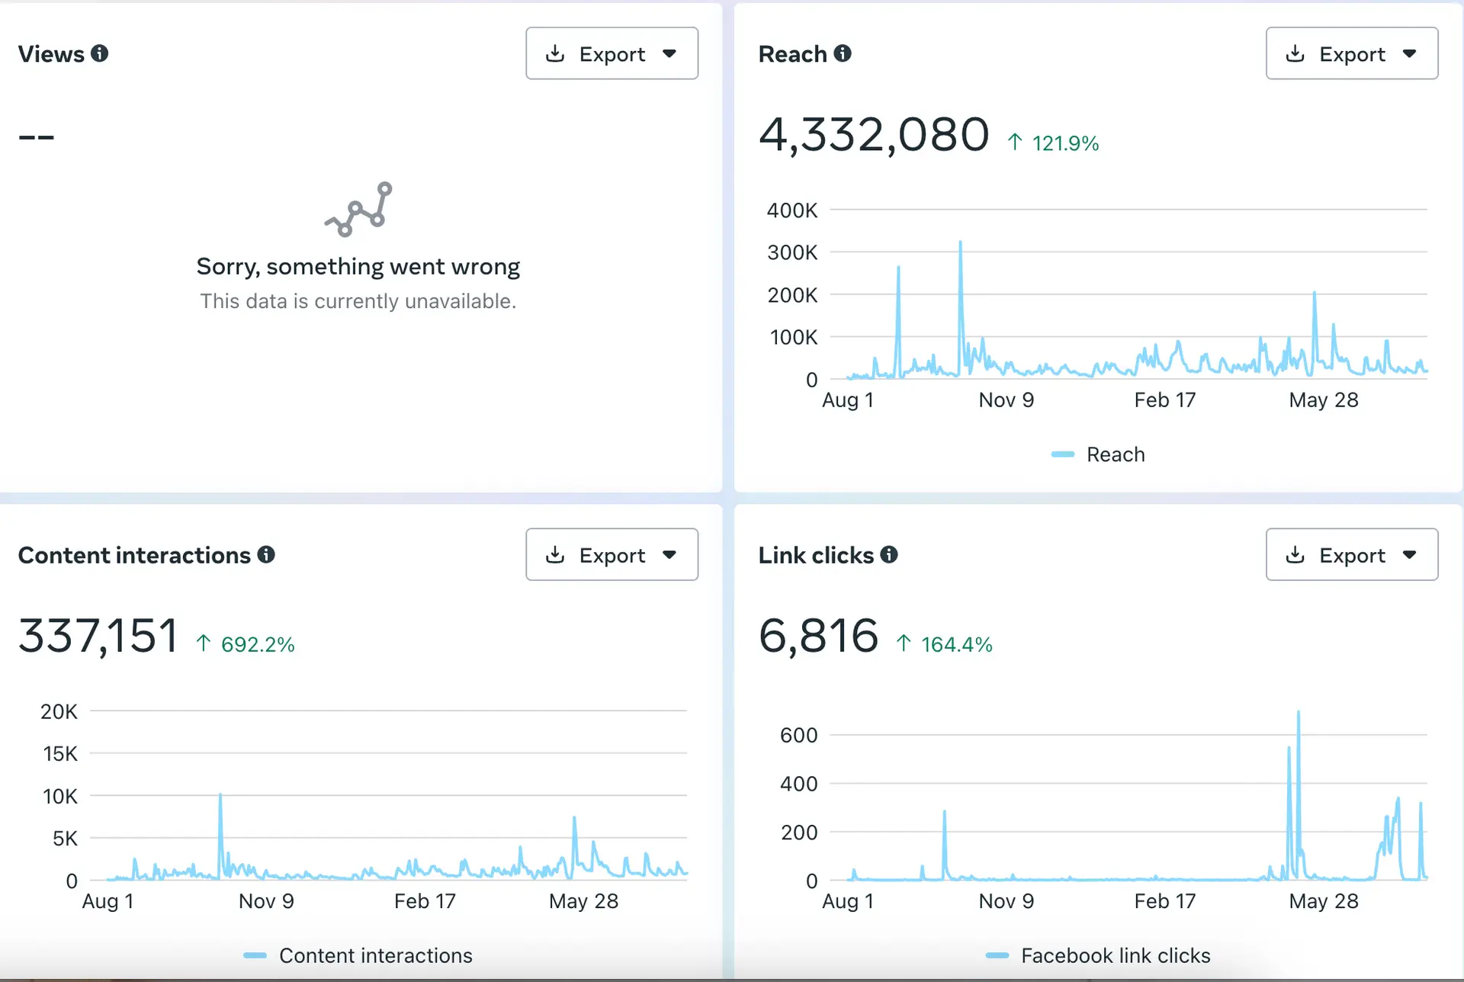
Task: Expand the Reach Export dropdown arrow
Action: [x=1409, y=53]
